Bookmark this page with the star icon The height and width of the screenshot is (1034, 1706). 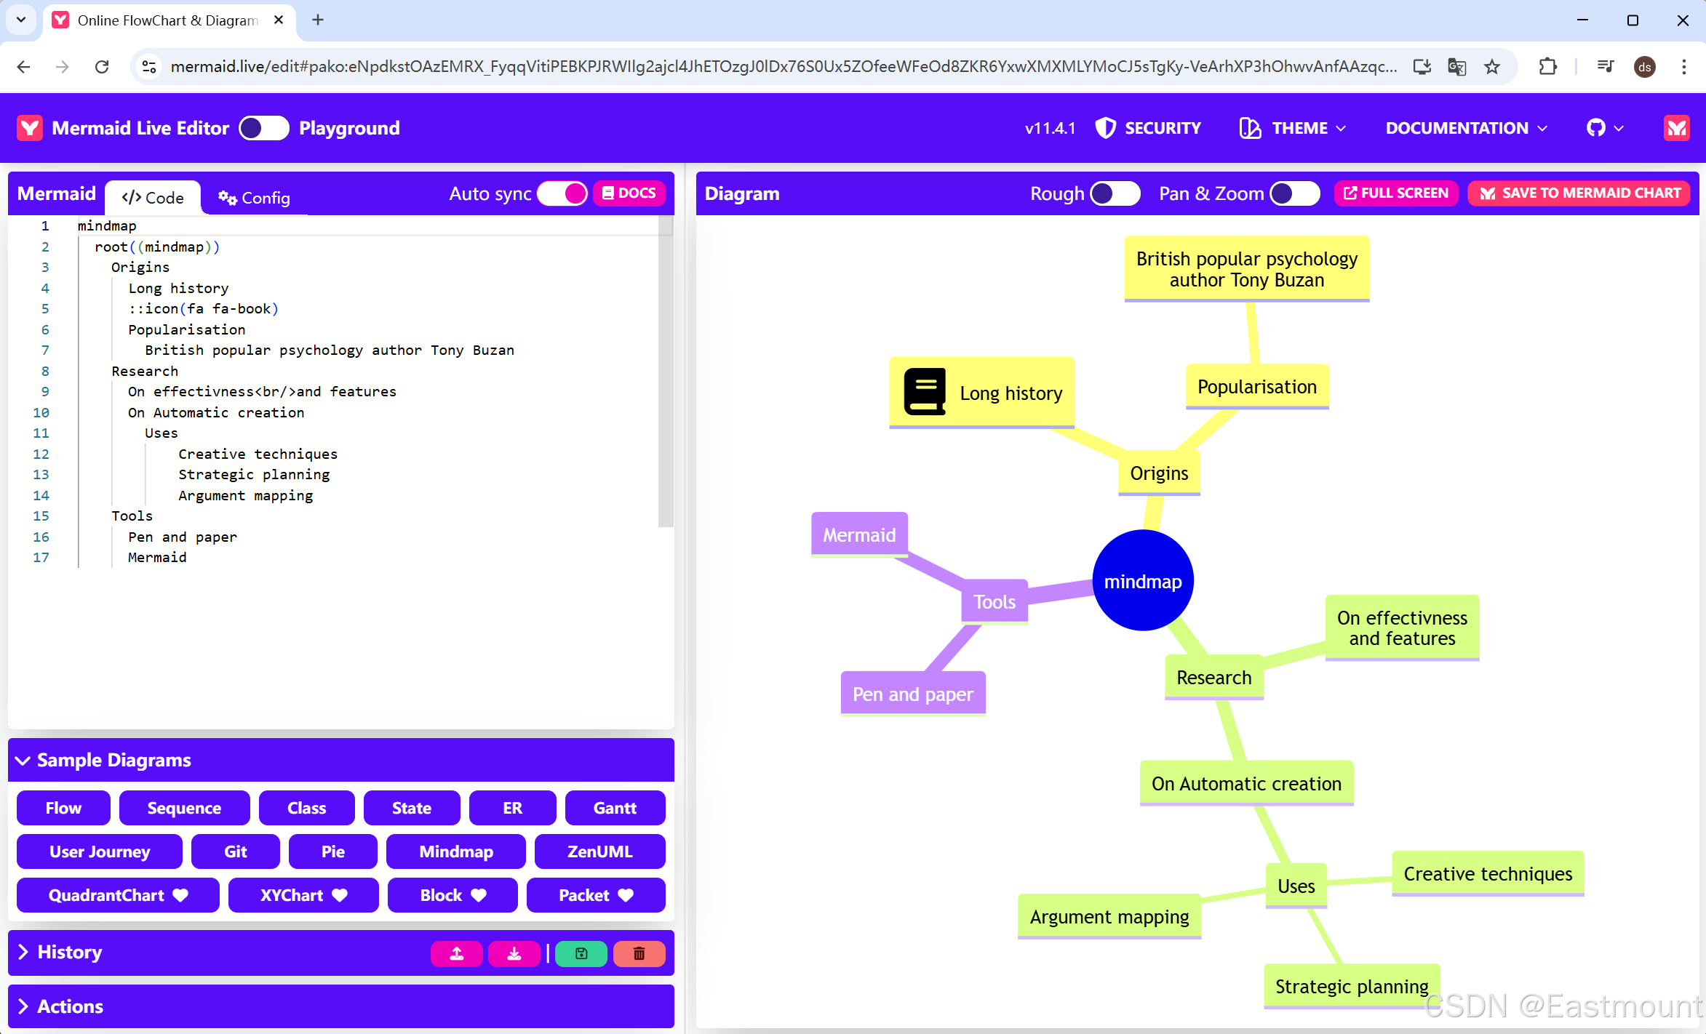tap(1492, 67)
